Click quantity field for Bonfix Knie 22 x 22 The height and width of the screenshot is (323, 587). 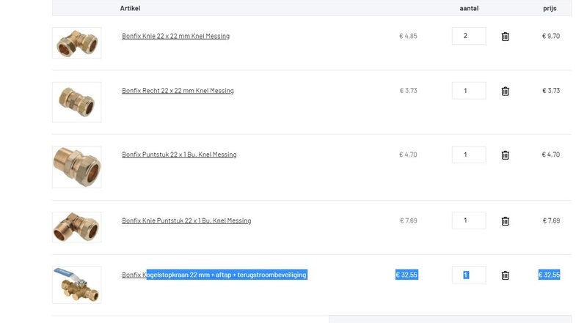(468, 36)
